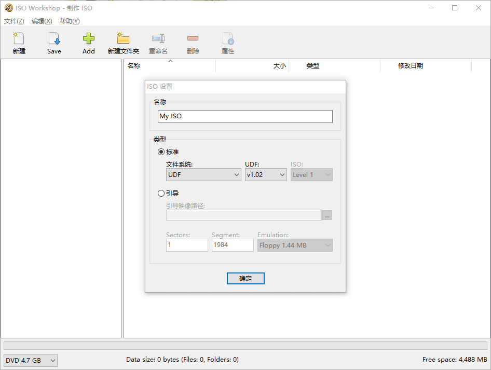The width and height of the screenshot is (491, 370).
Task: Open the UDF version v1.02 dropdown
Action: [x=266, y=175]
